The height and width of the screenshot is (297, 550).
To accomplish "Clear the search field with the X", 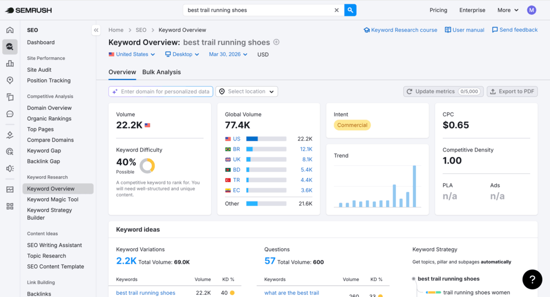I will tap(337, 10).
